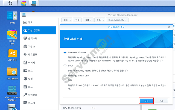Open the 제어판 desktop icon
Image resolution: width=175 pixels, height=110 pixels.
[12, 18]
